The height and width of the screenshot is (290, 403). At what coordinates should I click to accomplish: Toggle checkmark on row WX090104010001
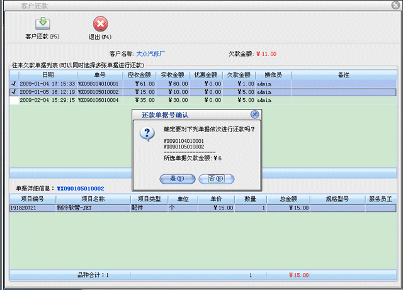(14, 83)
